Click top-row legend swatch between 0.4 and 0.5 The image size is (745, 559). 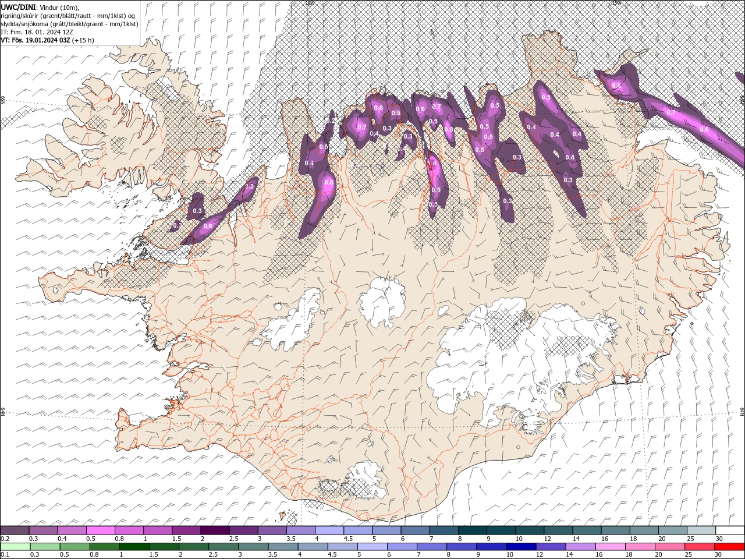(x=72, y=530)
